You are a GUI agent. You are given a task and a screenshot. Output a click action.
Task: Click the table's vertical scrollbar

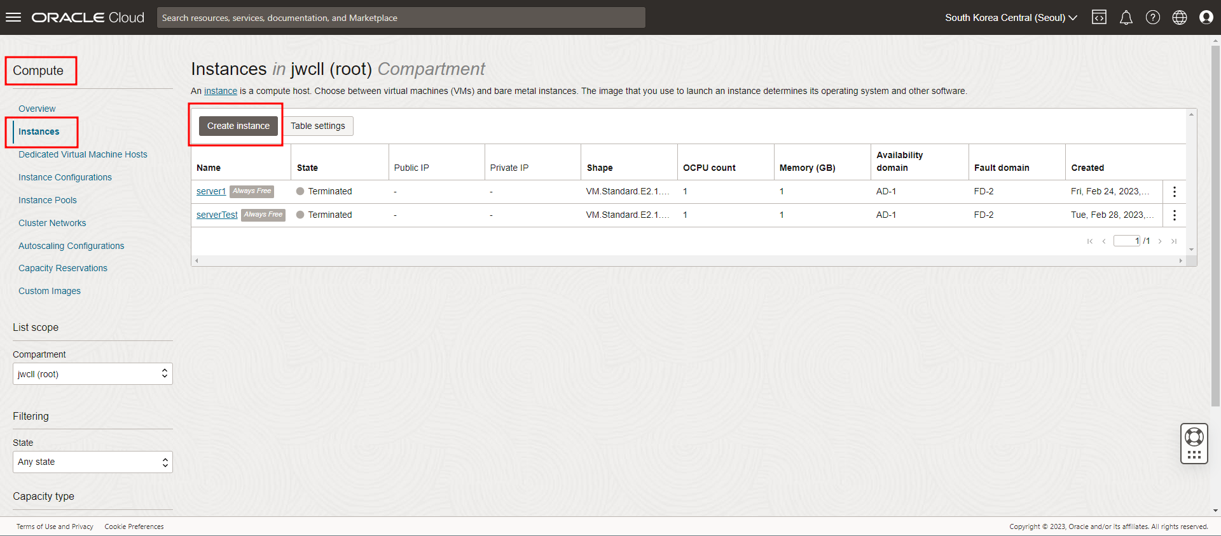click(x=1191, y=182)
